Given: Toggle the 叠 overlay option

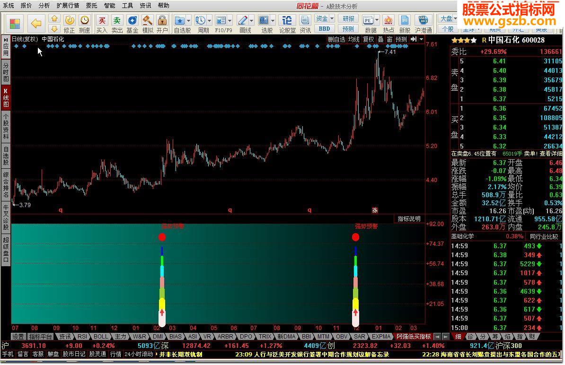Looking at the screenshot, I should [380, 39].
